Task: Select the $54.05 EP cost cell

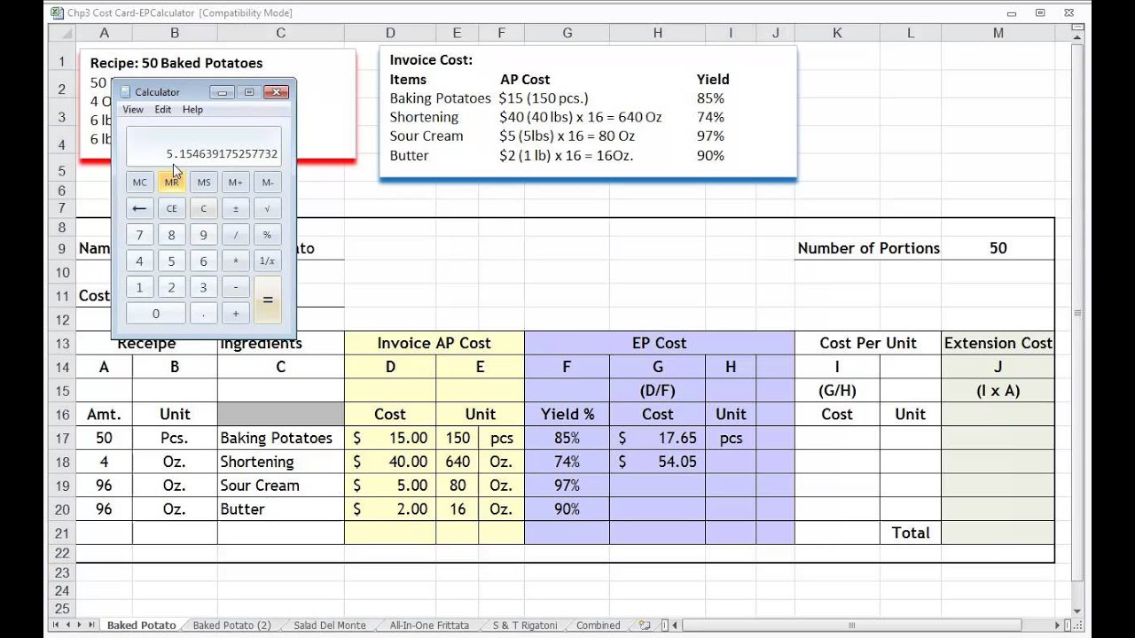Action: [658, 462]
